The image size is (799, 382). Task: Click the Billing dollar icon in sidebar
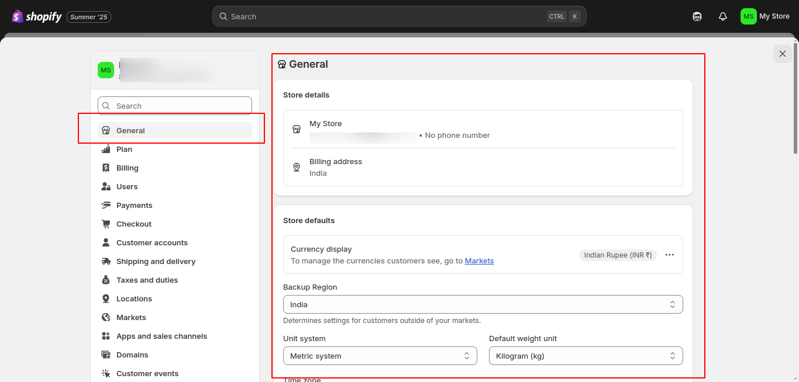106,168
